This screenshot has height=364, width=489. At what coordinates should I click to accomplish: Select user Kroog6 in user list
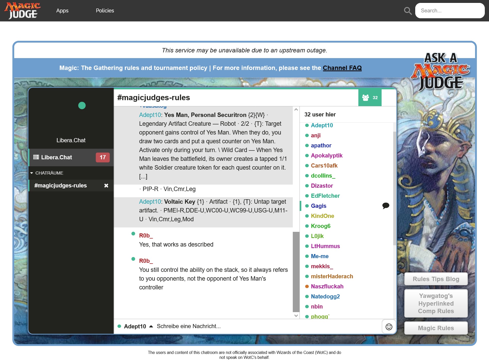pyautogui.click(x=321, y=226)
